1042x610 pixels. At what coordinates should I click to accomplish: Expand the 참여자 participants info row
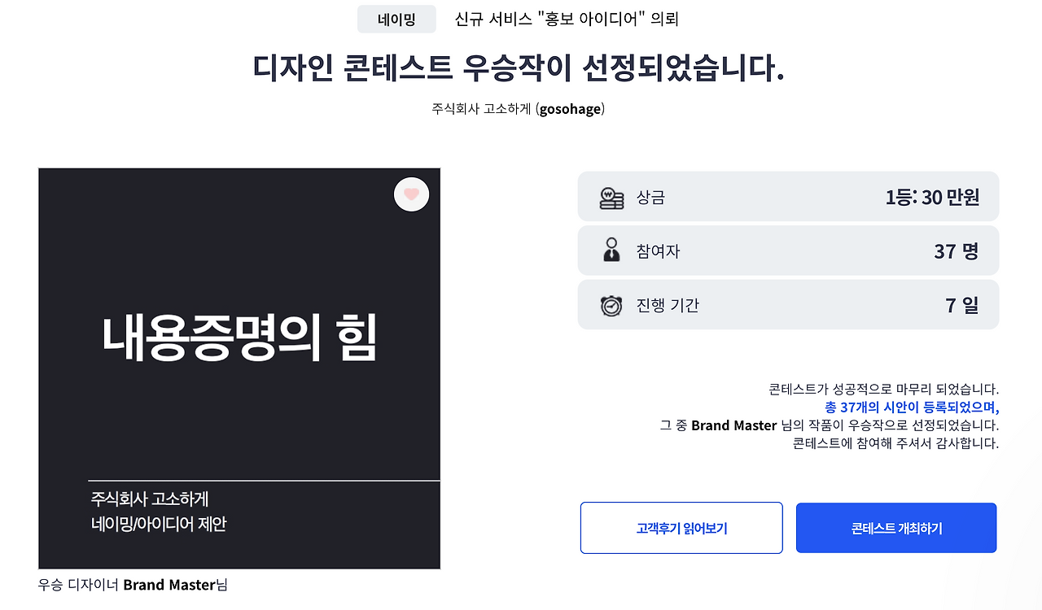[x=788, y=251]
